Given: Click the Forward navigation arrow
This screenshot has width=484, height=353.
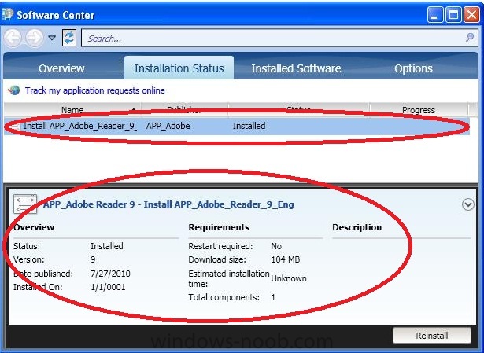Looking at the screenshot, I should [35, 38].
